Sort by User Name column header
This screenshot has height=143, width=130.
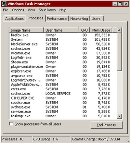[61, 30]
